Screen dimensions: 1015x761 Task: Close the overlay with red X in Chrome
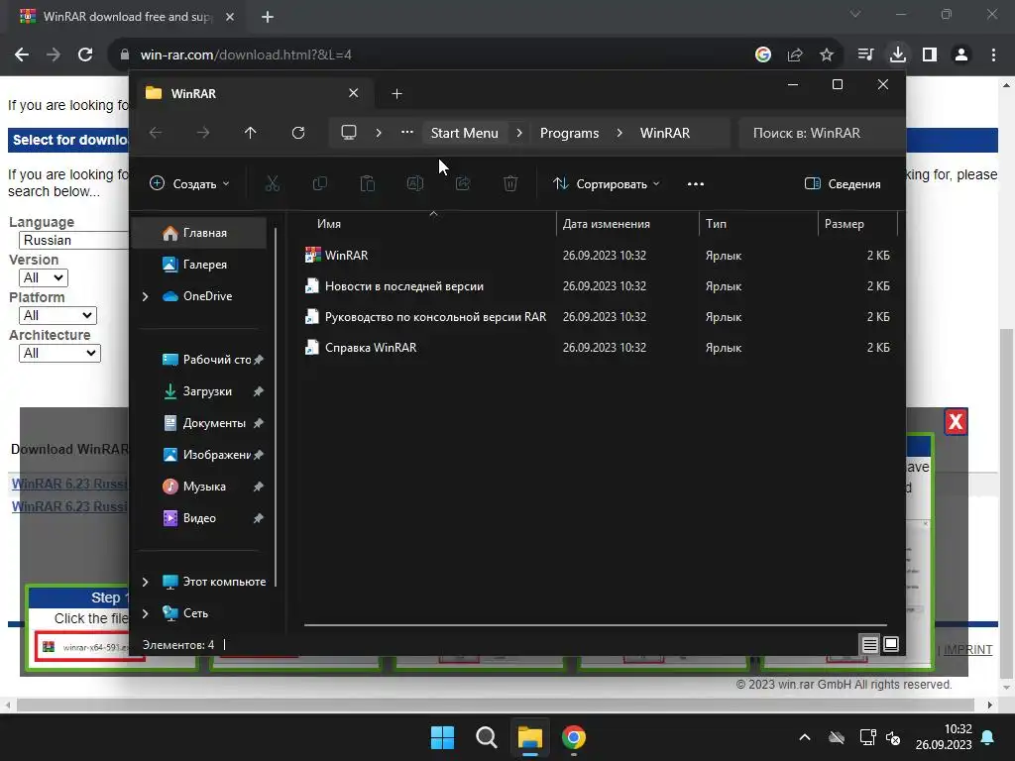coord(956,422)
